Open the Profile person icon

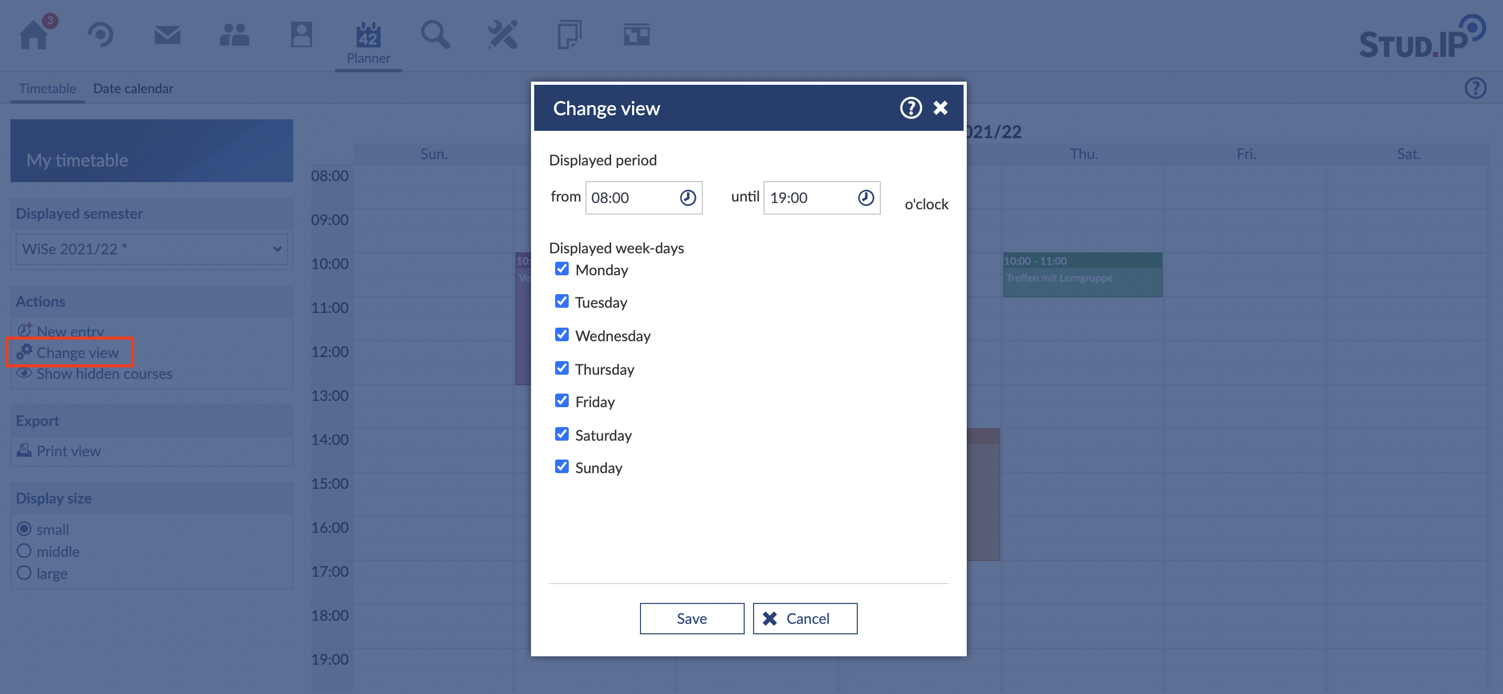click(301, 35)
